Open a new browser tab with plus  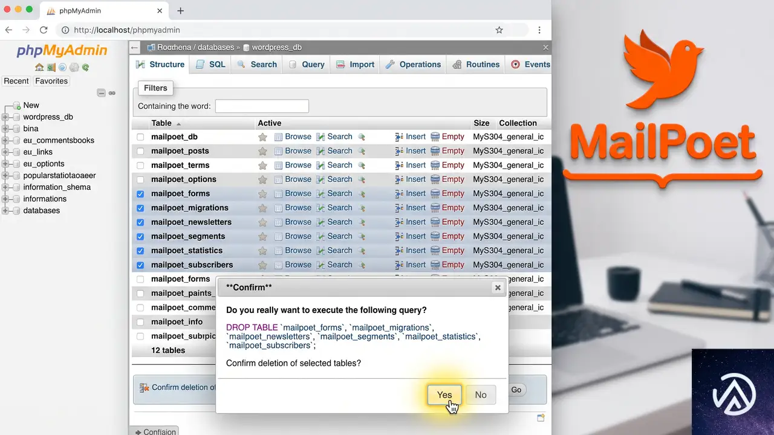180,10
